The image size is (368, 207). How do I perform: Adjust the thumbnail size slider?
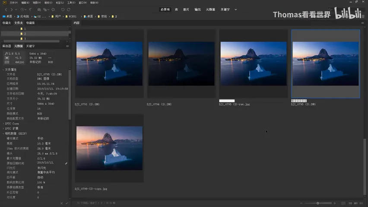click(318, 203)
